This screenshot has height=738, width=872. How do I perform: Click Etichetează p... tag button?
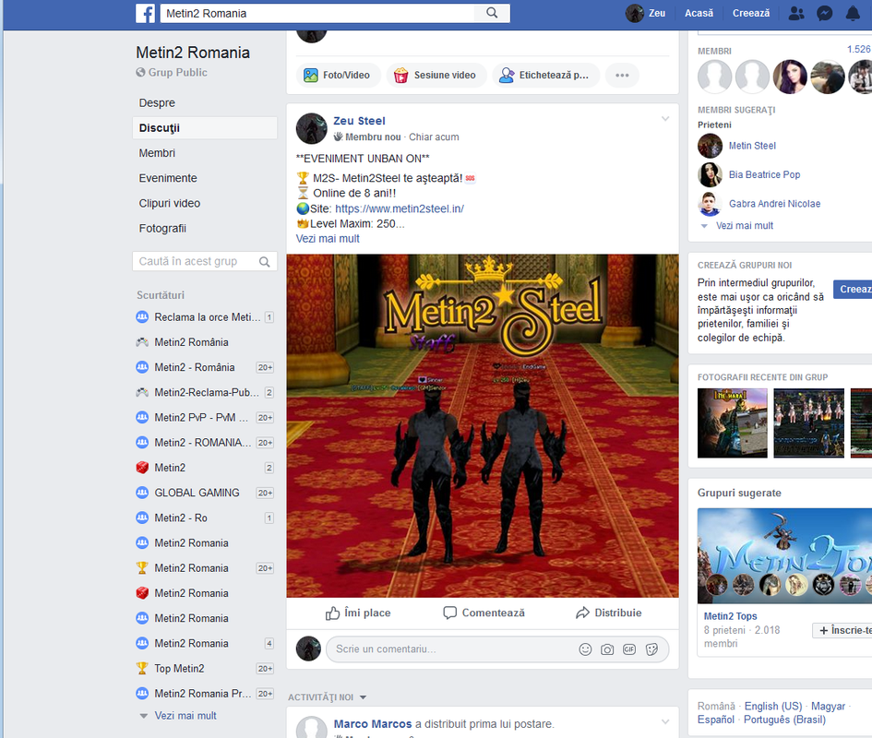[545, 75]
